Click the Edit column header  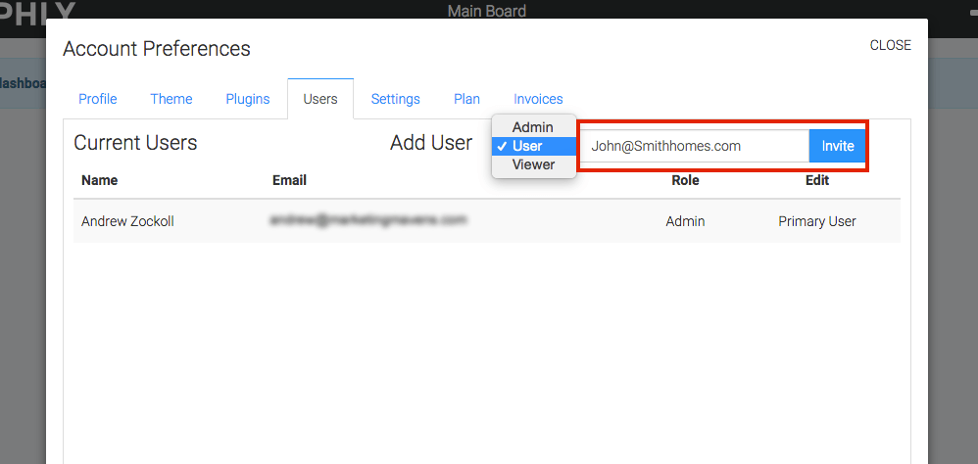(x=817, y=181)
